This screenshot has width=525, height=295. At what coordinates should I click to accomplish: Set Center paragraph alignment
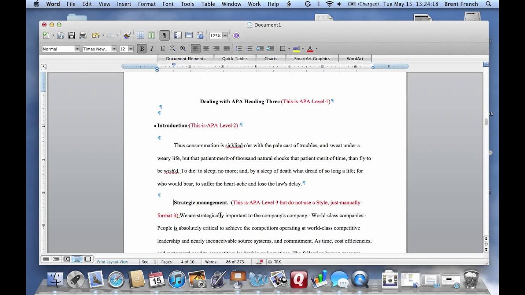point(206,49)
